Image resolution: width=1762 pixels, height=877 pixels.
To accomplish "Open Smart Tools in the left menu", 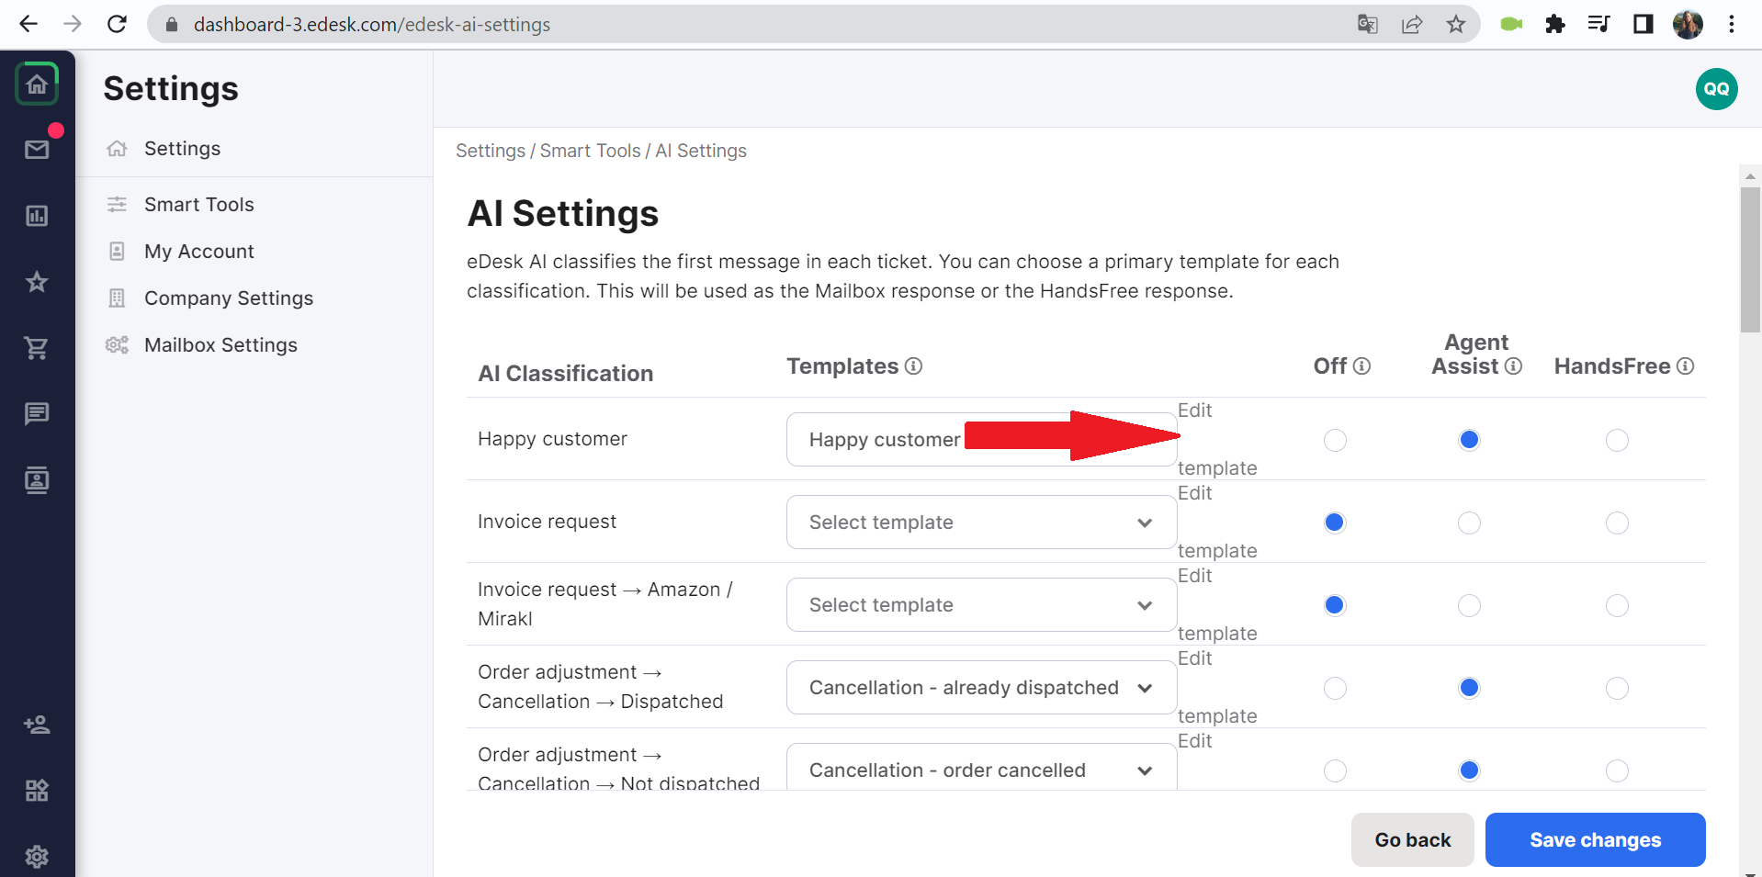I will pos(198,205).
